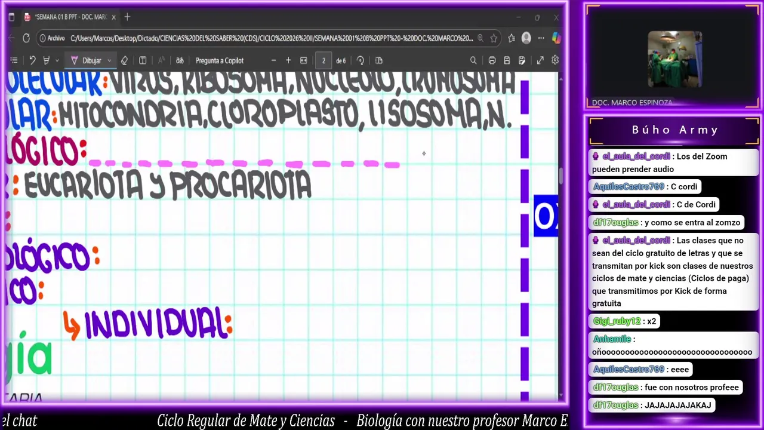Screen dimensions: 764x430
Task: Rotate the PDF page
Action: (360, 60)
